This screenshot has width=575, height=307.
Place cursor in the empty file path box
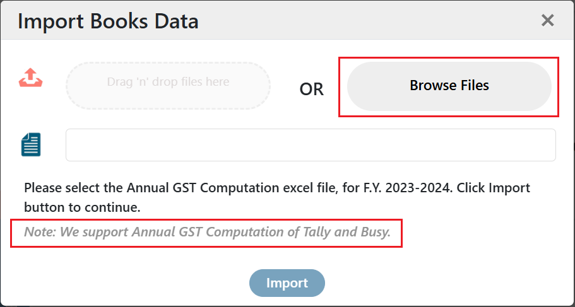311,145
